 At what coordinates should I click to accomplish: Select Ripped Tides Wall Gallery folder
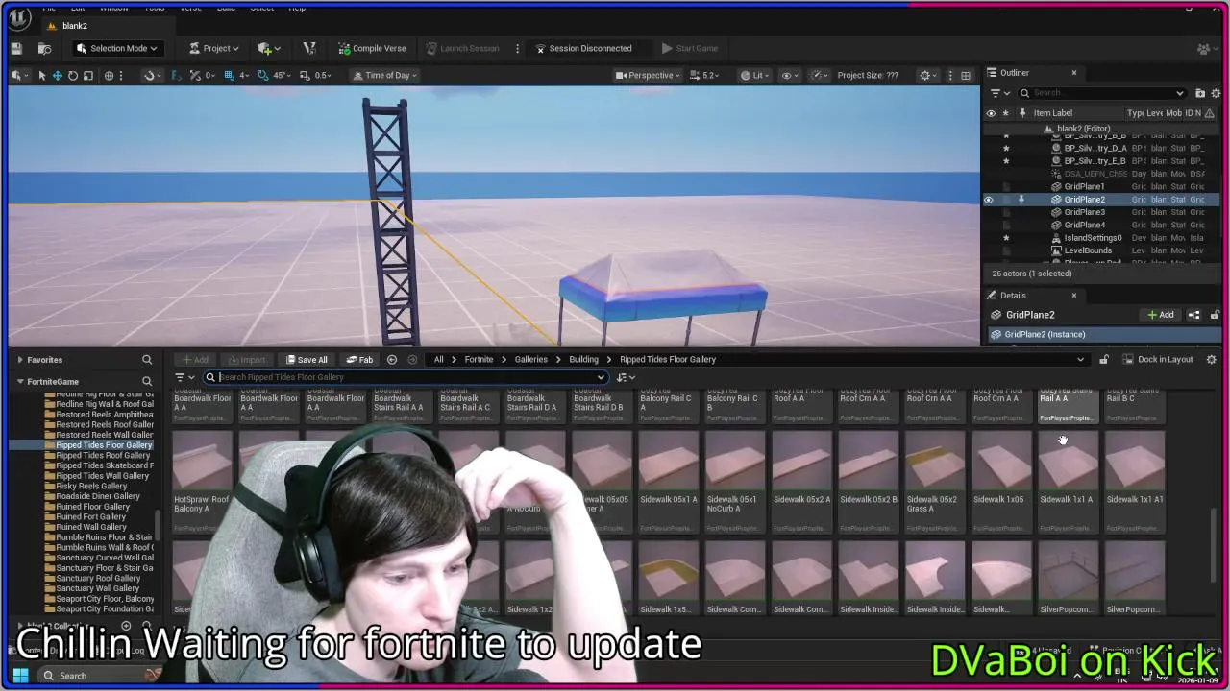tap(103, 476)
